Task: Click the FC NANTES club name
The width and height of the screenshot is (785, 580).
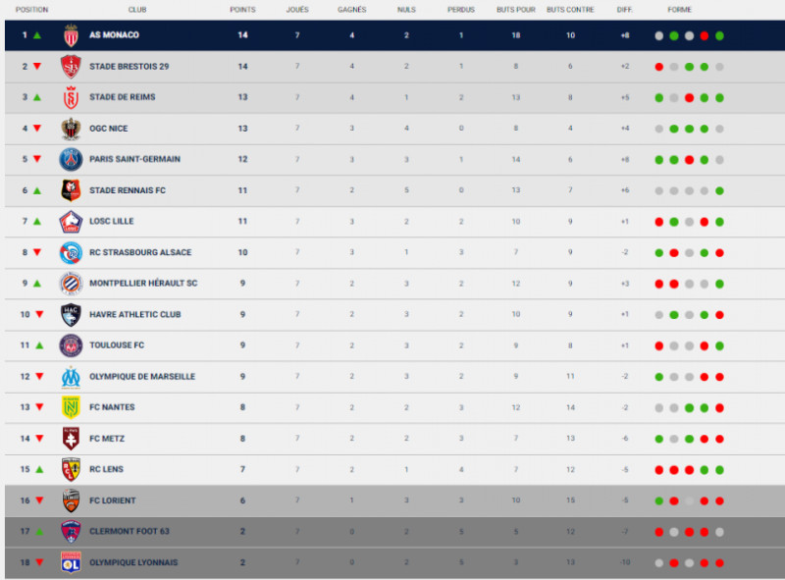Action: coord(112,407)
